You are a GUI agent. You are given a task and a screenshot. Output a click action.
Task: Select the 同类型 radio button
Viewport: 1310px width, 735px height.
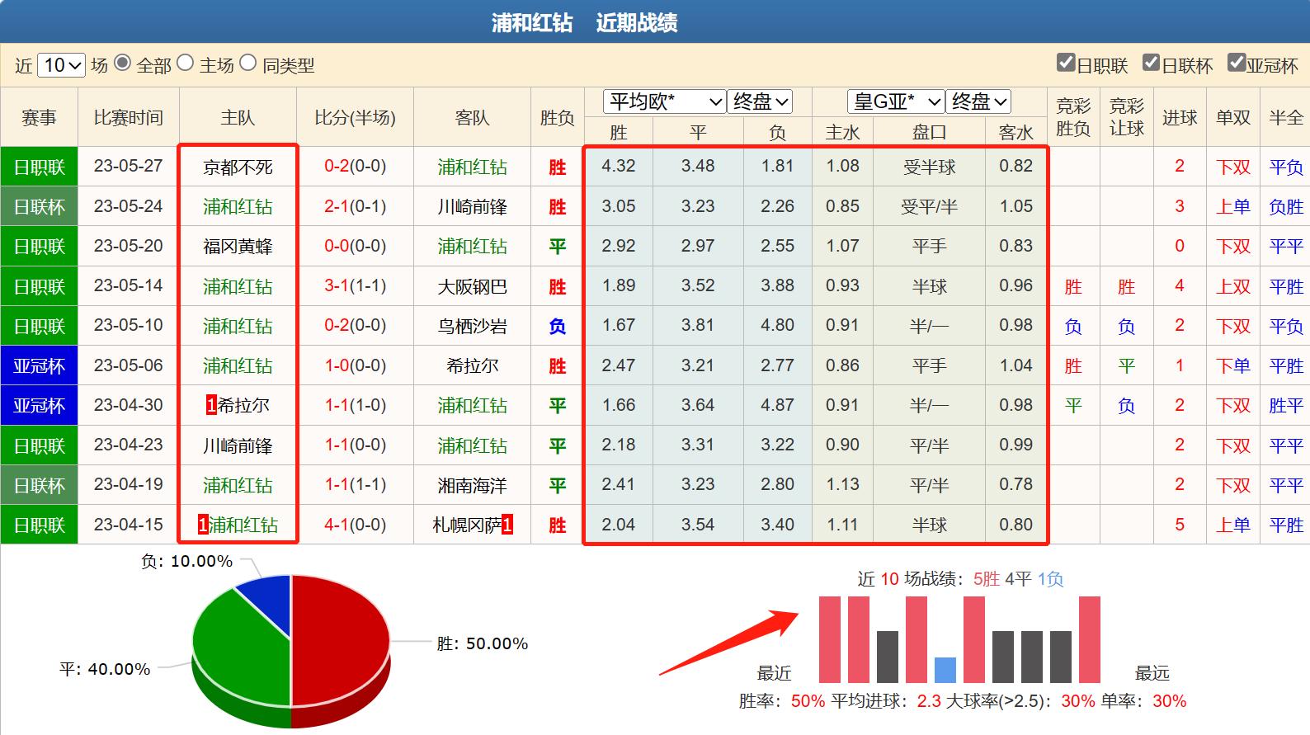tap(247, 63)
